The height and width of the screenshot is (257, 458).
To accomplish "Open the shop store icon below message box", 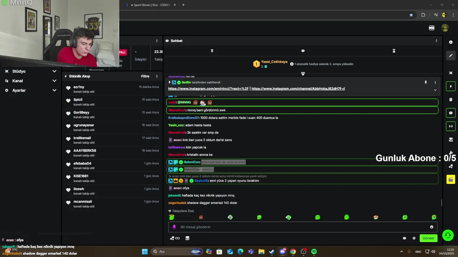I will 187,238.
